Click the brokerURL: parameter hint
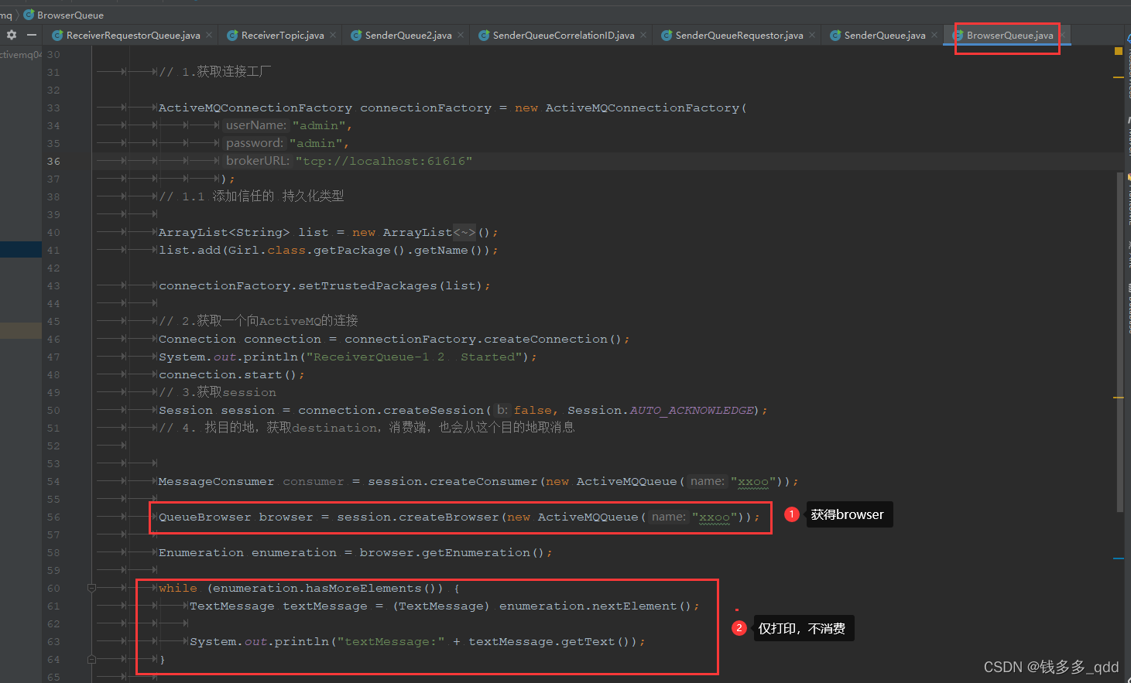This screenshot has width=1131, height=683. [258, 161]
